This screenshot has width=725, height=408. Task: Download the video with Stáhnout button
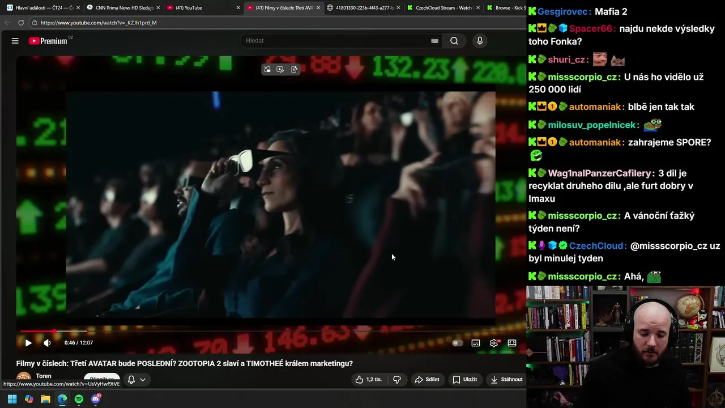(x=507, y=380)
